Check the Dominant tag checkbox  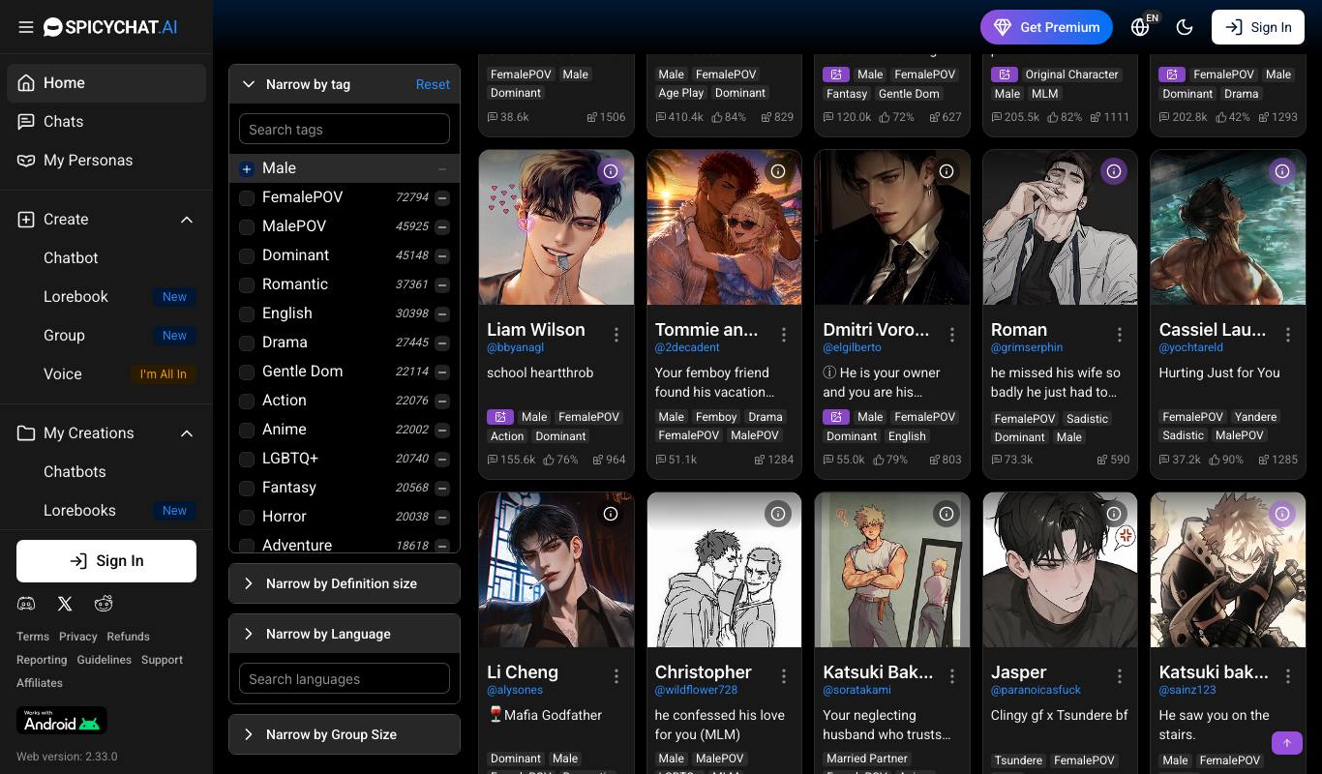pos(247,255)
